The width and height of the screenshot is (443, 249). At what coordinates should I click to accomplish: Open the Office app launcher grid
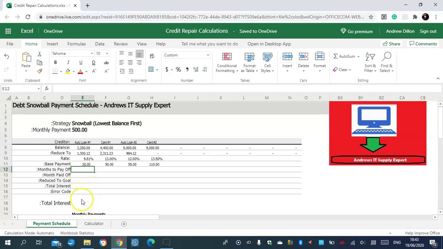point(8,31)
